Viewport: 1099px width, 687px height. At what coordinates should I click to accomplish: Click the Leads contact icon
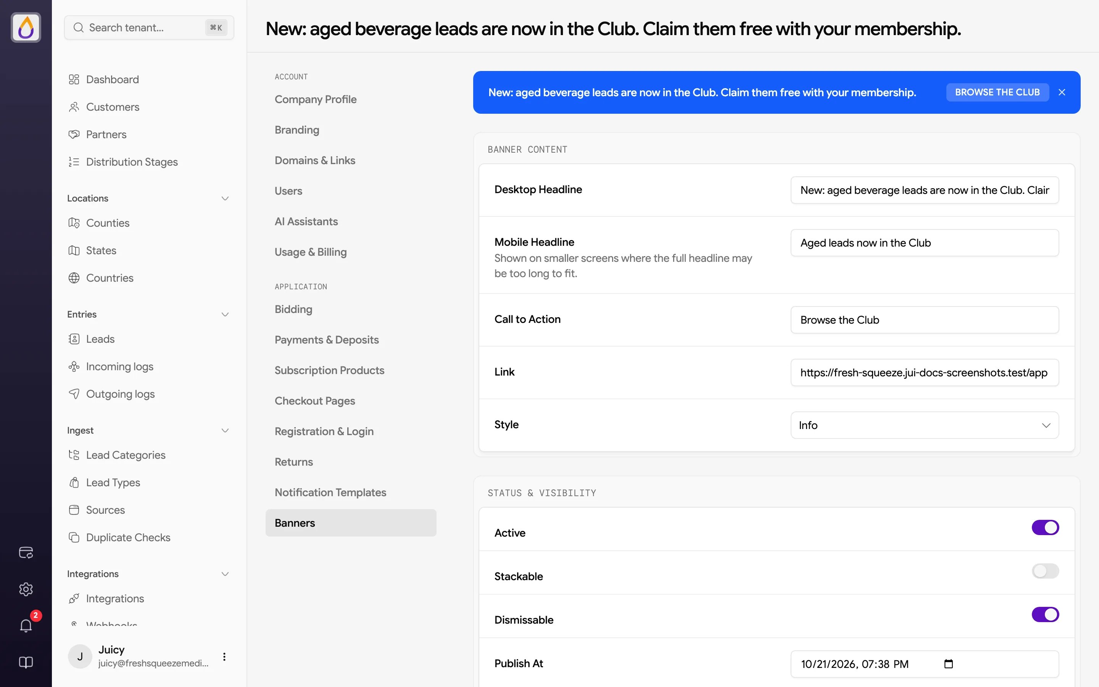click(74, 339)
